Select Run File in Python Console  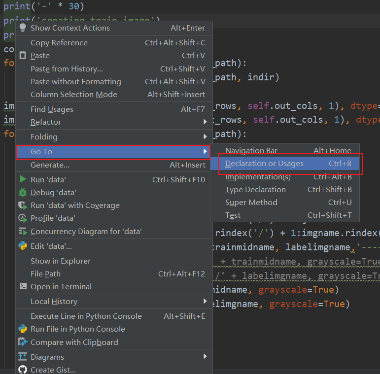pyautogui.click(x=114, y=329)
